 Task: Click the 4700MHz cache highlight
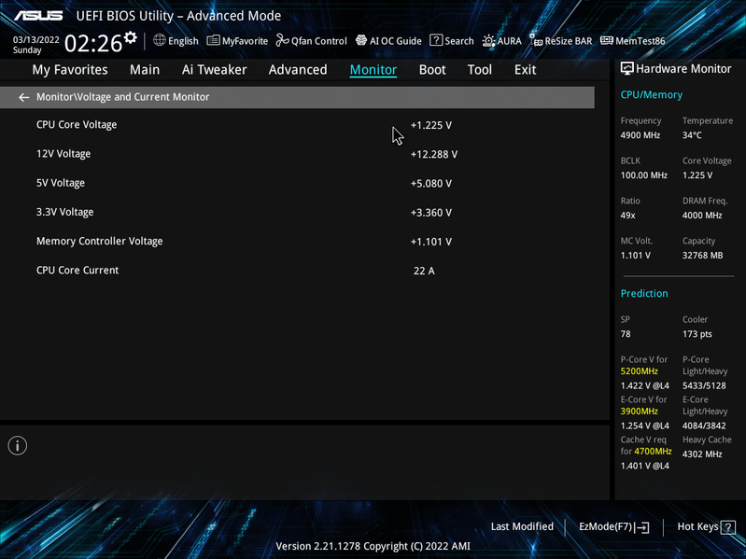click(x=653, y=452)
